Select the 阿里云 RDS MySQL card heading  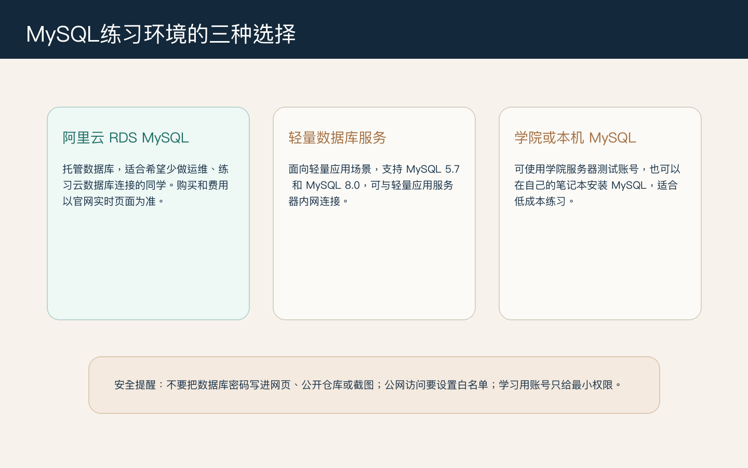tap(126, 138)
